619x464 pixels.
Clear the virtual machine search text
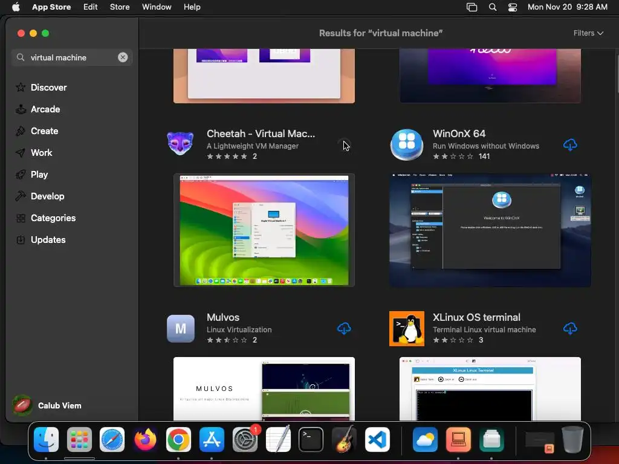click(x=123, y=57)
